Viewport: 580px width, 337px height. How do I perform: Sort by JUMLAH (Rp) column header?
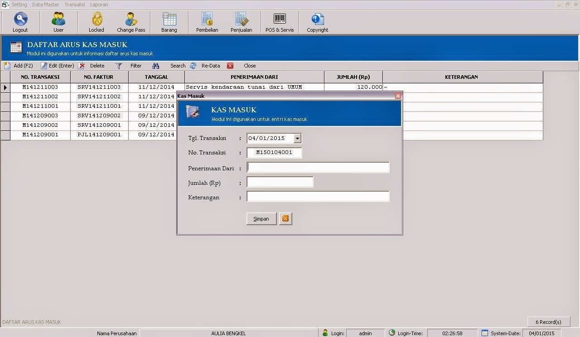[353, 77]
